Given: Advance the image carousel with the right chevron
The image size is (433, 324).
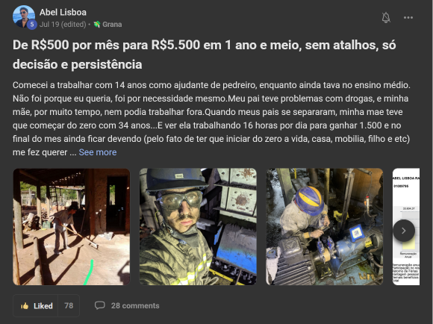Looking at the screenshot, I should [403, 231].
